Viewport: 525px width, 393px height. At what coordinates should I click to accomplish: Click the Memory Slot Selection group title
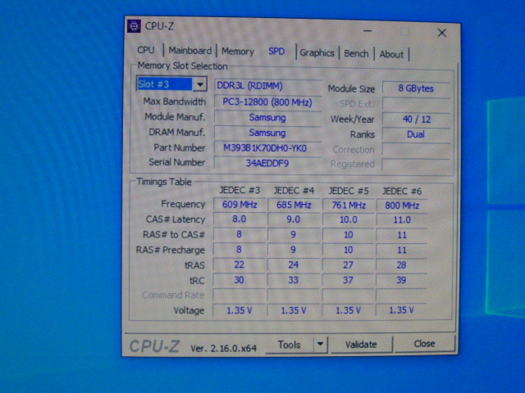point(182,65)
